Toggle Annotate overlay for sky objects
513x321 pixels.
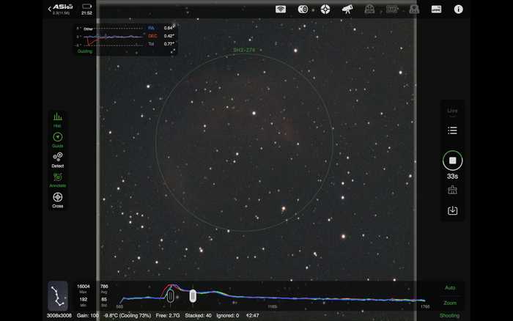click(x=57, y=180)
